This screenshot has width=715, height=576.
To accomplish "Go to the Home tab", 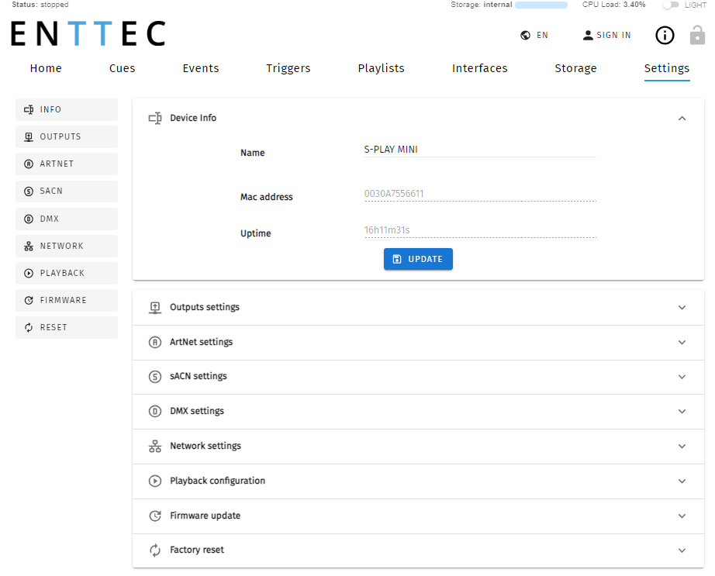I will (x=46, y=68).
